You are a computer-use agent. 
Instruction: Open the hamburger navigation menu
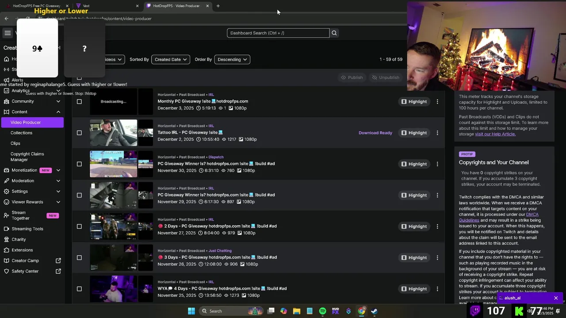pyautogui.click(x=8, y=33)
